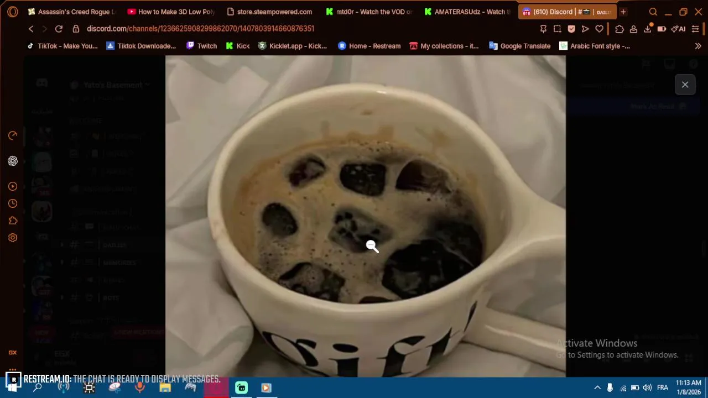
Task: Open the profile account icon
Action: [x=633, y=29]
